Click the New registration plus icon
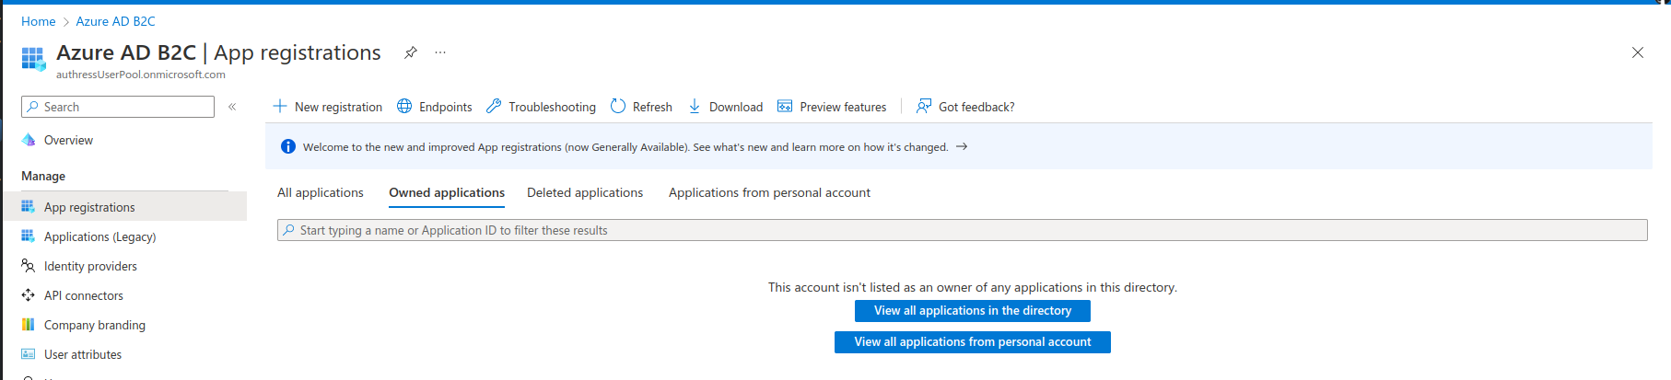The width and height of the screenshot is (1671, 380). [280, 107]
